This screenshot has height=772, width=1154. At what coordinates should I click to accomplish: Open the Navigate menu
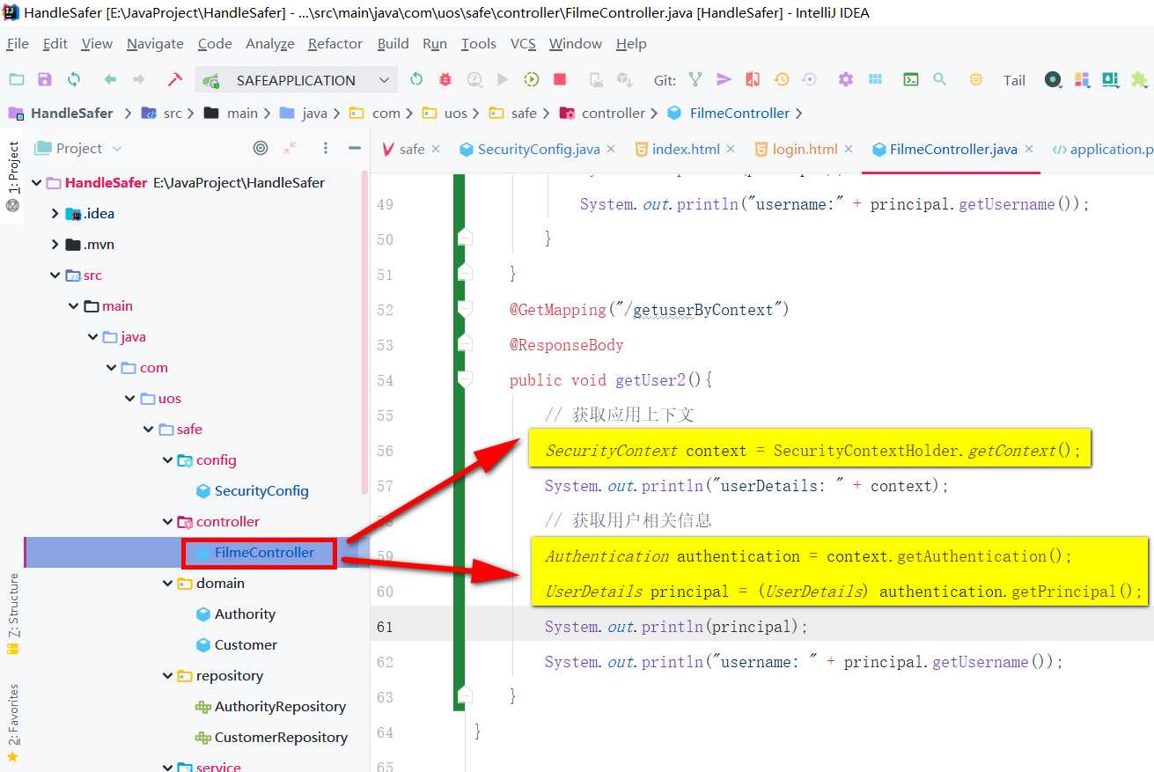[x=155, y=43]
